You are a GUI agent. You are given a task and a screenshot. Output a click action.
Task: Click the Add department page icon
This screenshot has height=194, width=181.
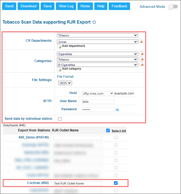click(59, 46)
